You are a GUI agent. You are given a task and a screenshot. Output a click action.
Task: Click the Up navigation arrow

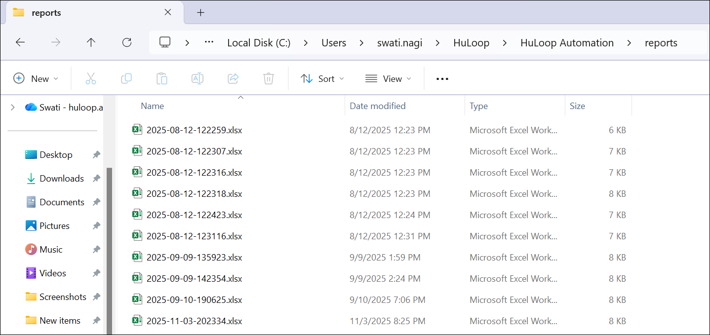click(91, 42)
